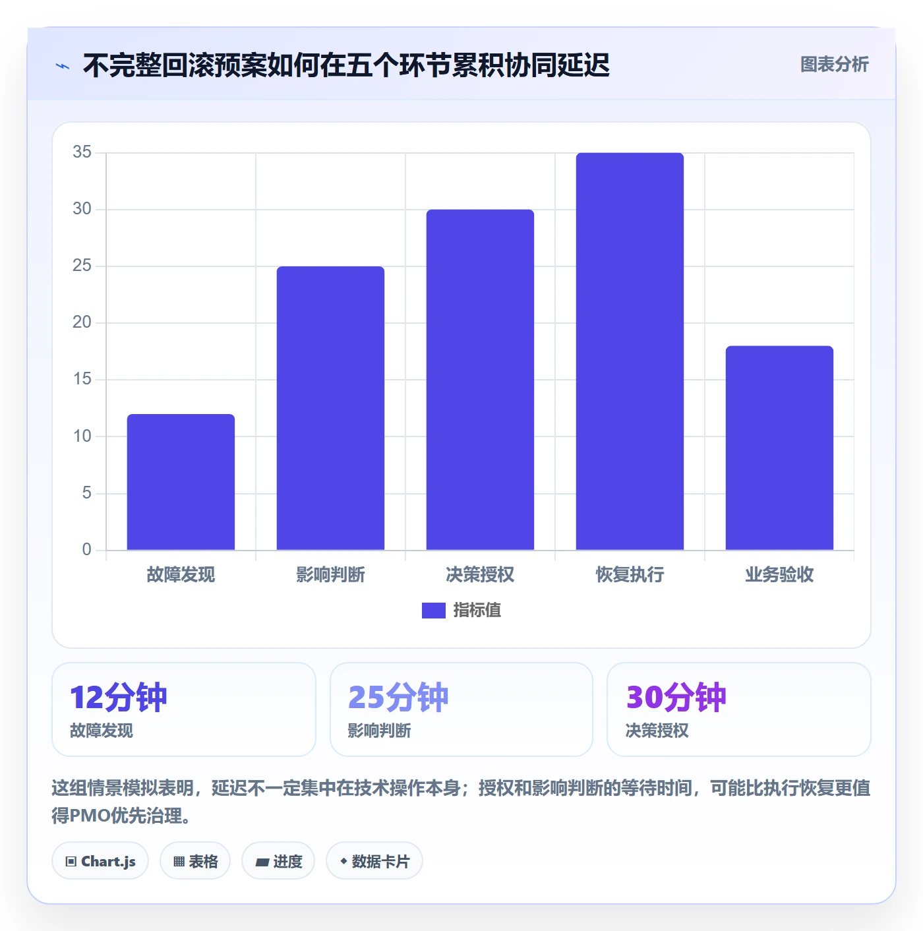Image resolution: width=923 pixels, height=931 pixels.
Task: Click the 决策授权 x-axis label
Action: 480,575
